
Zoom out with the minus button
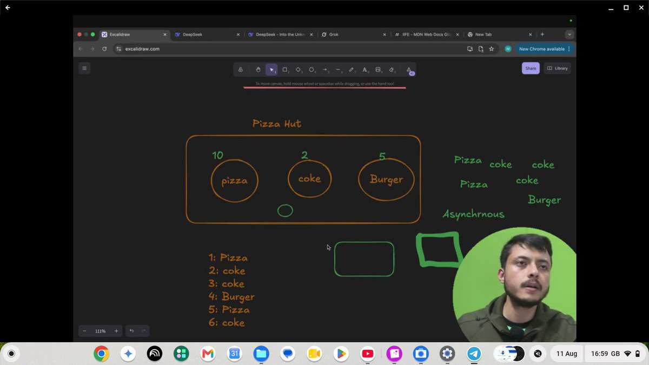[x=84, y=331]
